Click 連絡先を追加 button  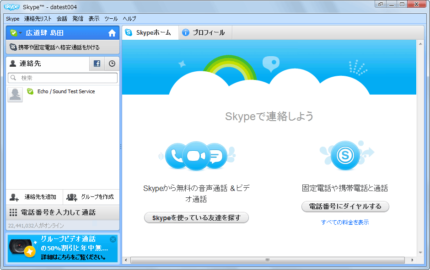(x=35, y=197)
